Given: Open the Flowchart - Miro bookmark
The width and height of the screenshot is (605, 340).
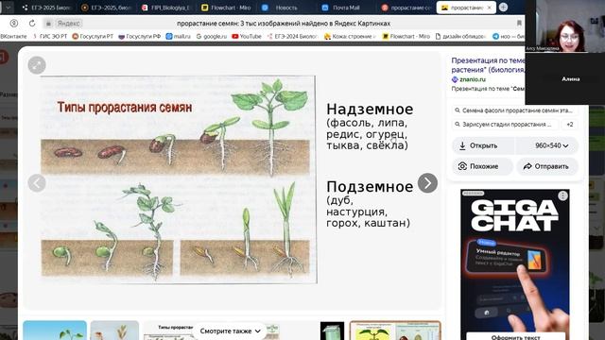Looking at the screenshot, I should tap(406, 36).
